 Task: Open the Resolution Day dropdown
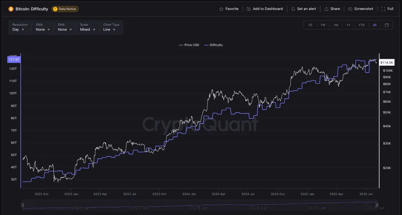point(20,27)
